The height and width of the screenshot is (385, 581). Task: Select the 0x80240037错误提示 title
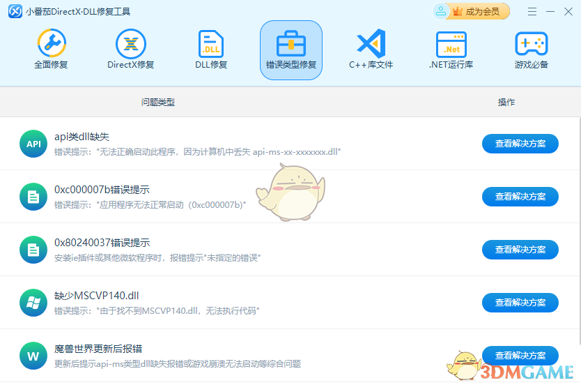(x=102, y=243)
